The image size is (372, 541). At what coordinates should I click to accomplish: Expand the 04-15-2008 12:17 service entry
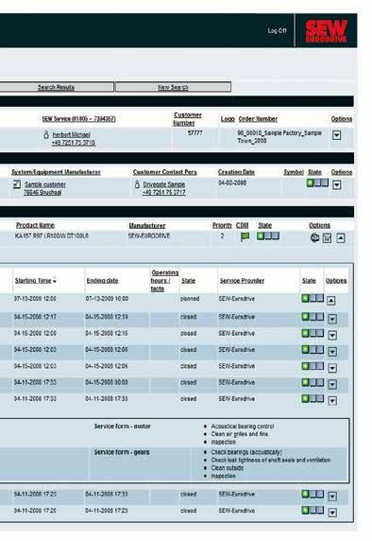point(332,319)
